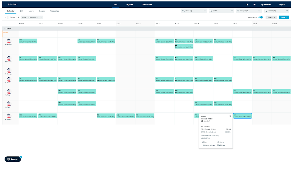Open the People (7) dropdown
Screen dimensions: 293x169
(249, 11)
